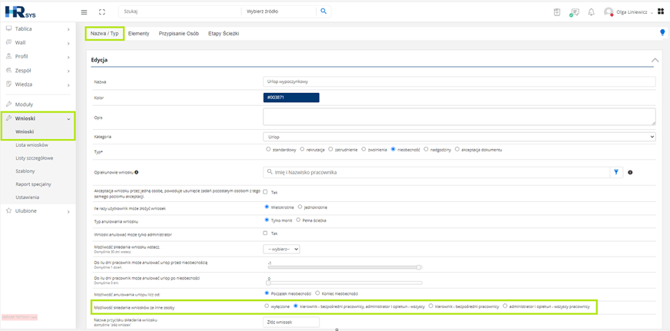Screen dimensions: 670x331
Task: Open Ustawienia in sidebar
Action: (x=28, y=197)
